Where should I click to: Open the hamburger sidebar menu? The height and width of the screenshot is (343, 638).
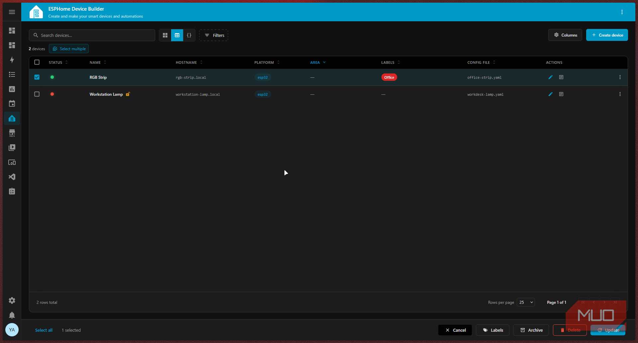12,12
